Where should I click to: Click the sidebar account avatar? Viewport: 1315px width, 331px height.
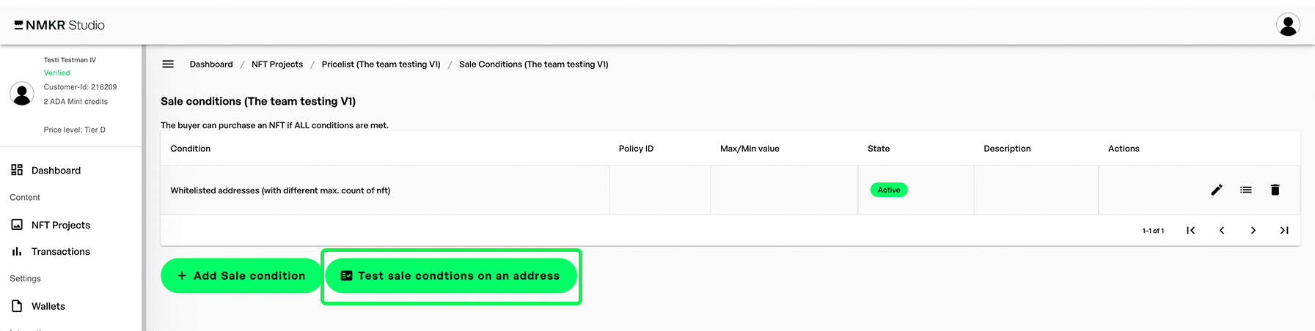22,94
